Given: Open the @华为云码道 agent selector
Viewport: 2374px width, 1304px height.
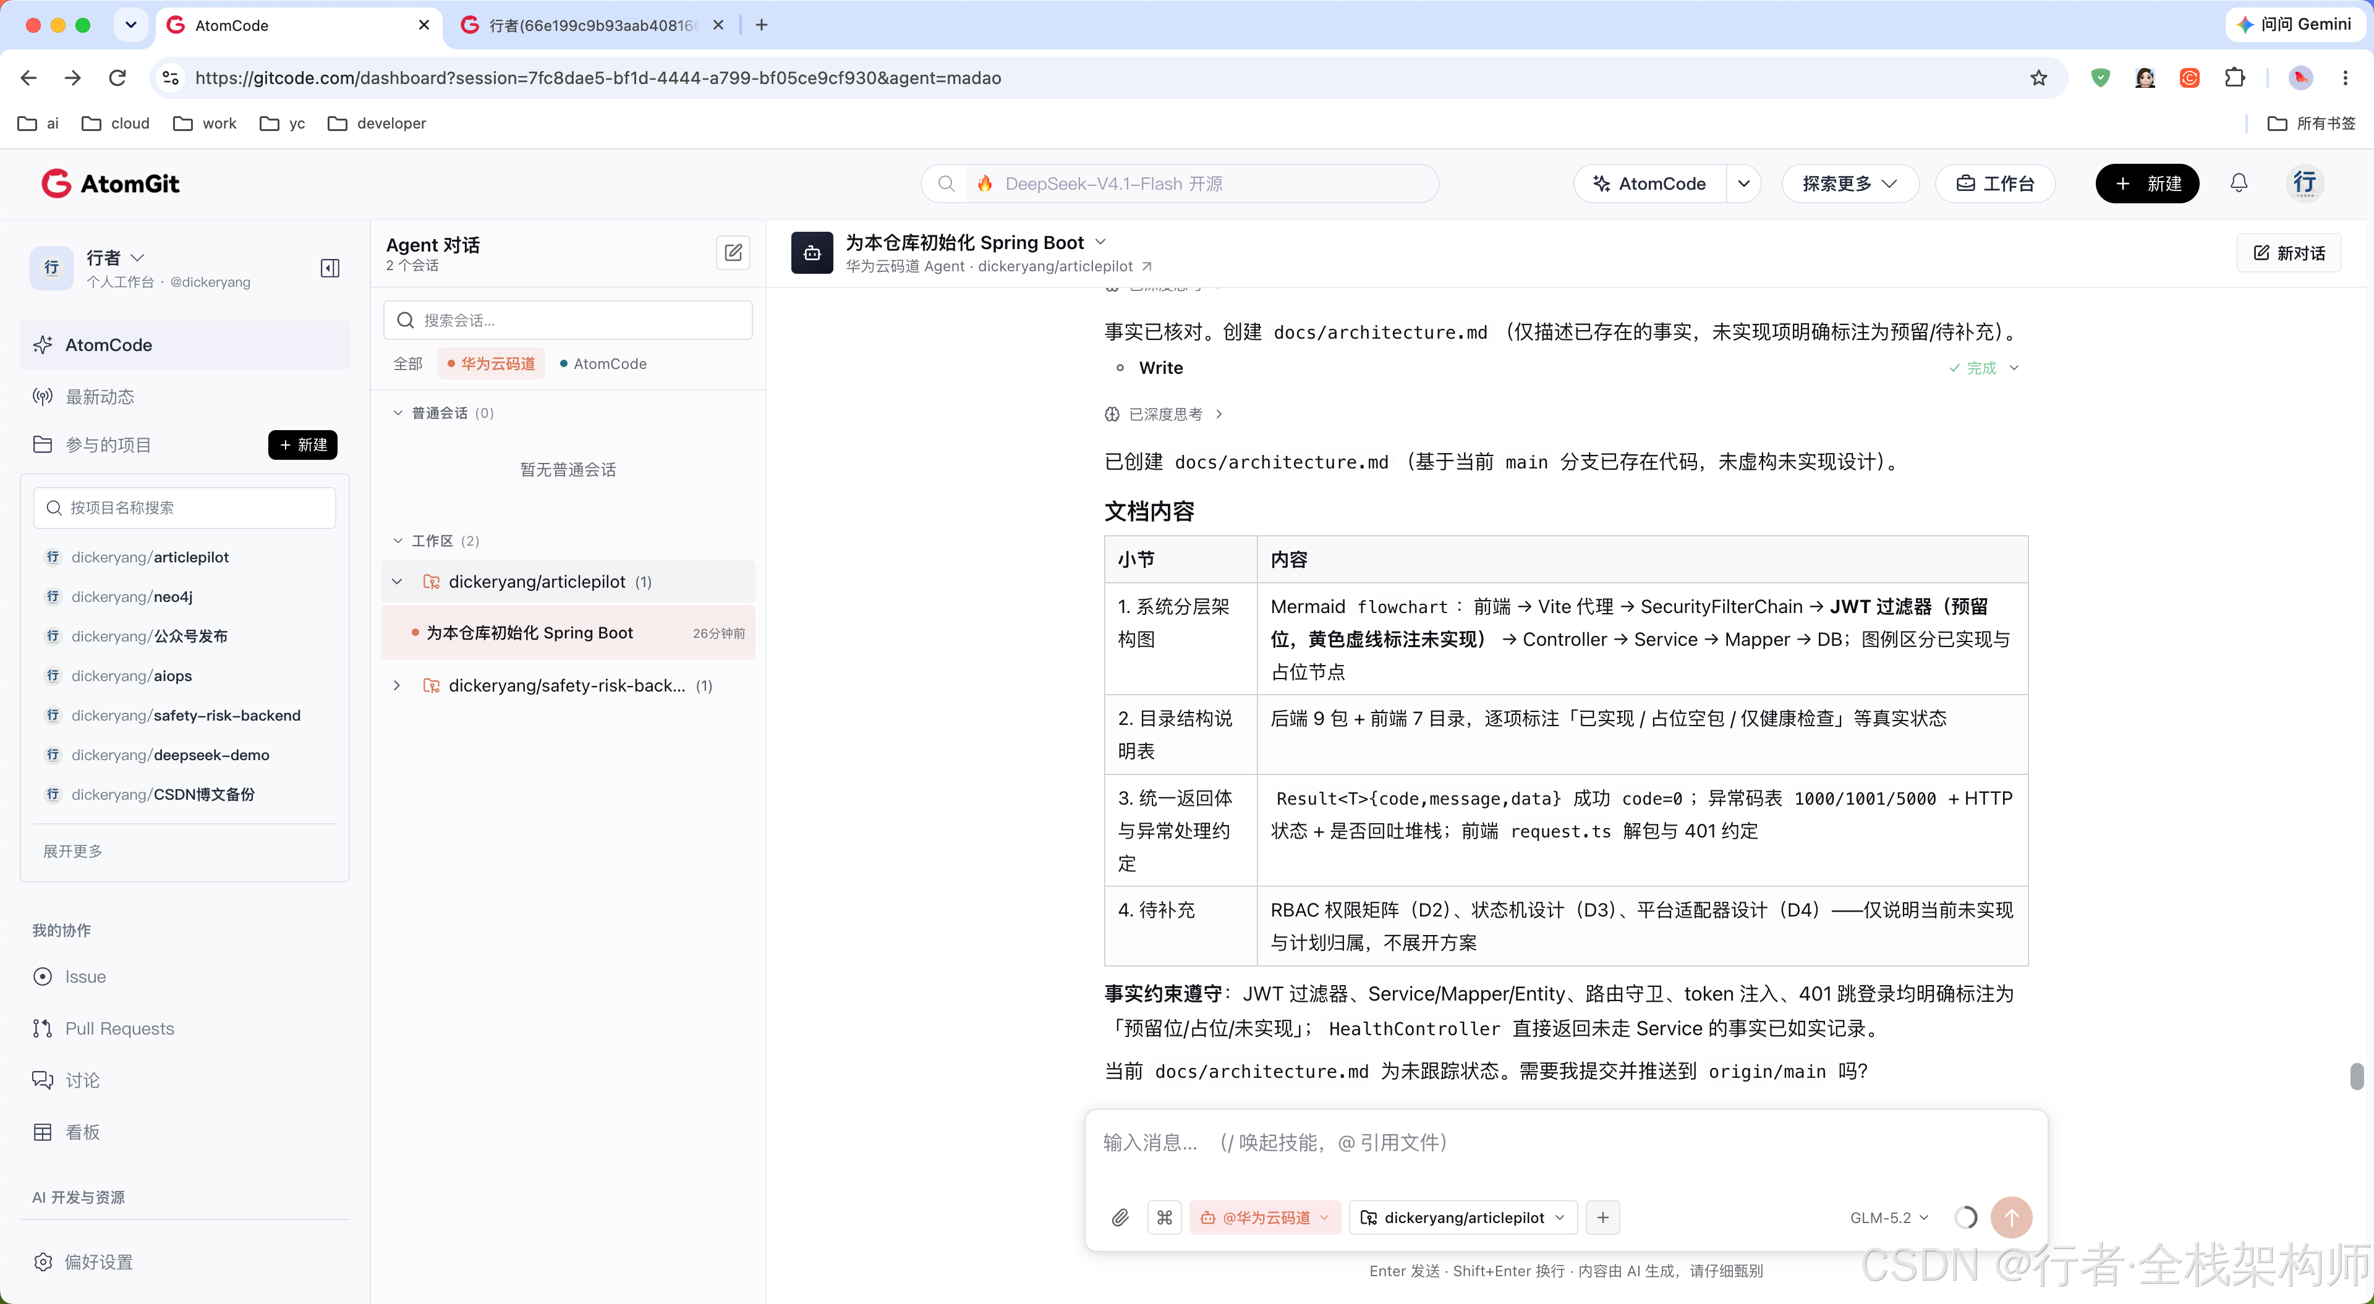Looking at the screenshot, I should pyautogui.click(x=1264, y=1217).
